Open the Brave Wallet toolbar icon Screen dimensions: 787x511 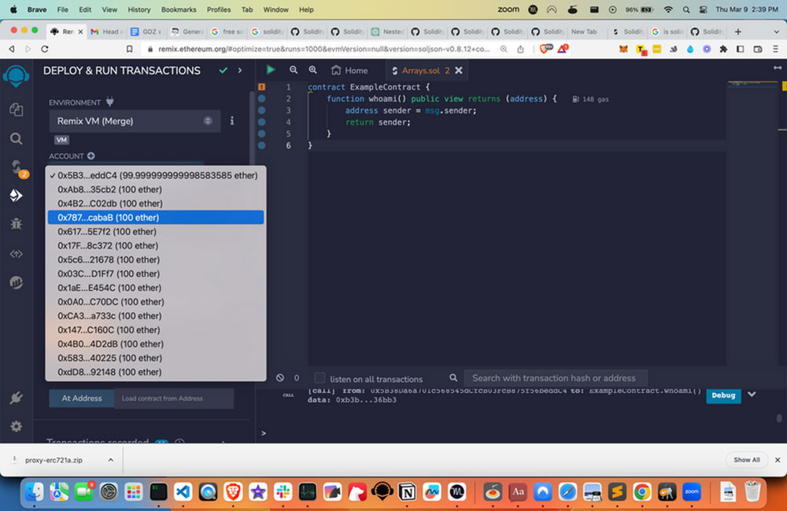click(758, 50)
